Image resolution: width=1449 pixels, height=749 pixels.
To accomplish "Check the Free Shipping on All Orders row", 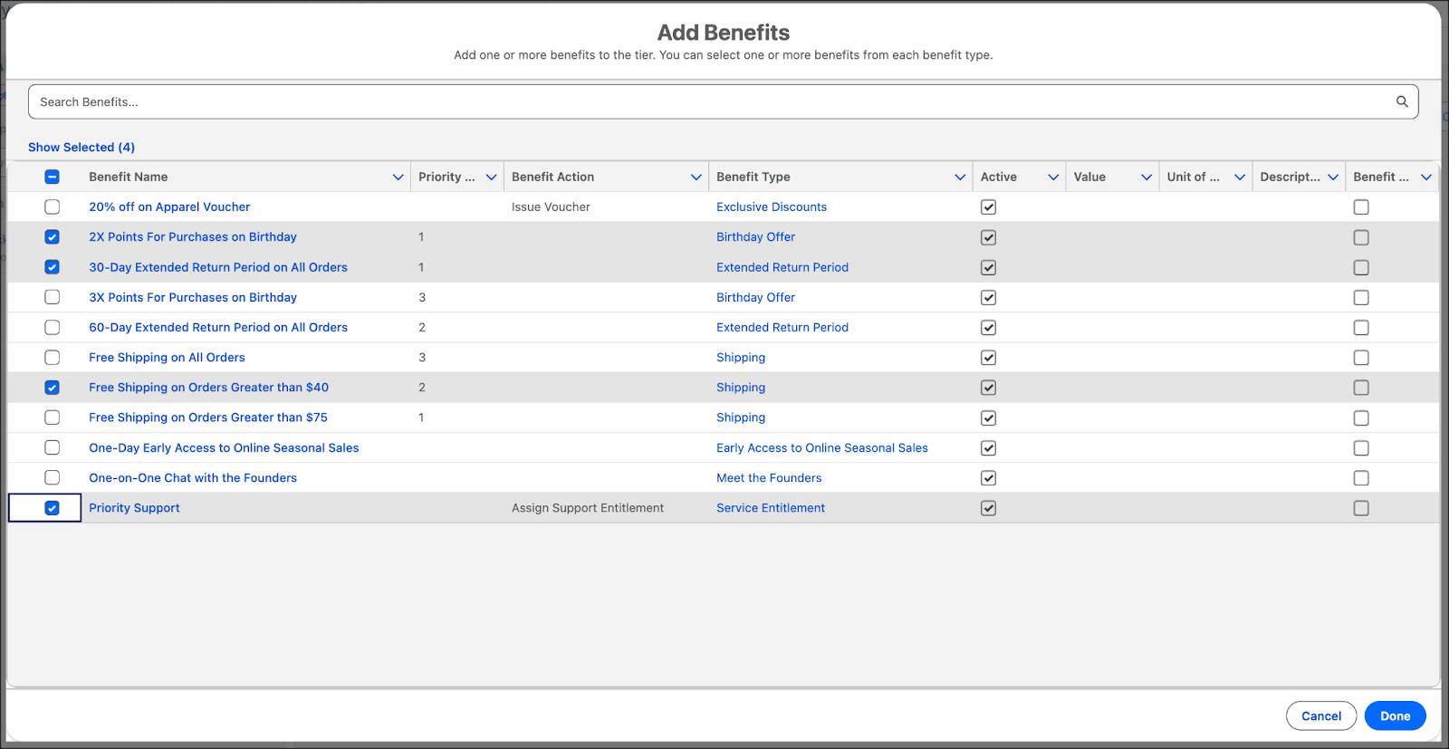I will pyautogui.click(x=53, y=358).
